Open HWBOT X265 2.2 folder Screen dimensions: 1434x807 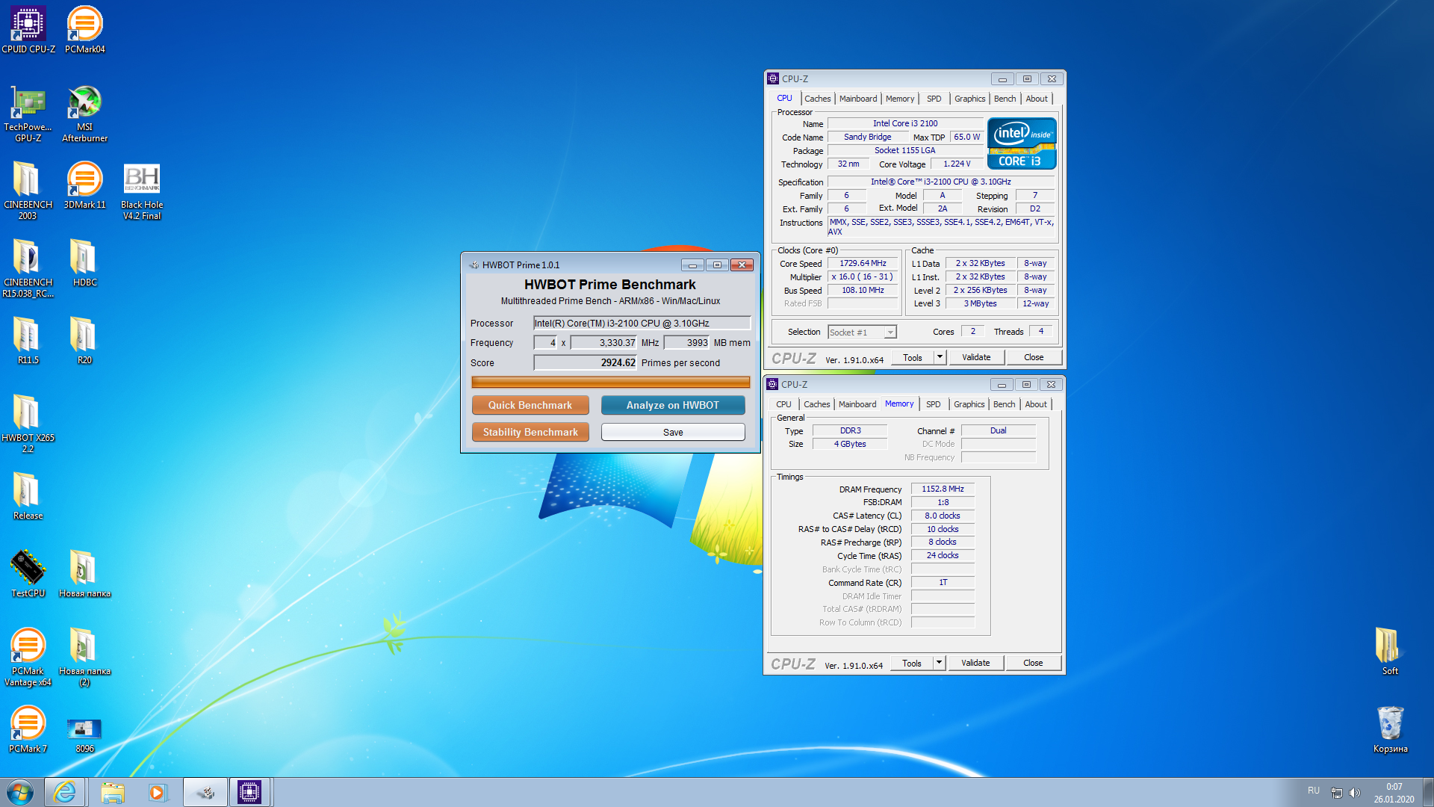click(28, 424)
